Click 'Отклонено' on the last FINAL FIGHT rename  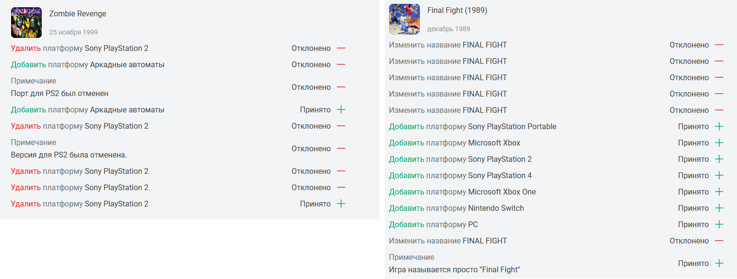click(x=689, y=241)
